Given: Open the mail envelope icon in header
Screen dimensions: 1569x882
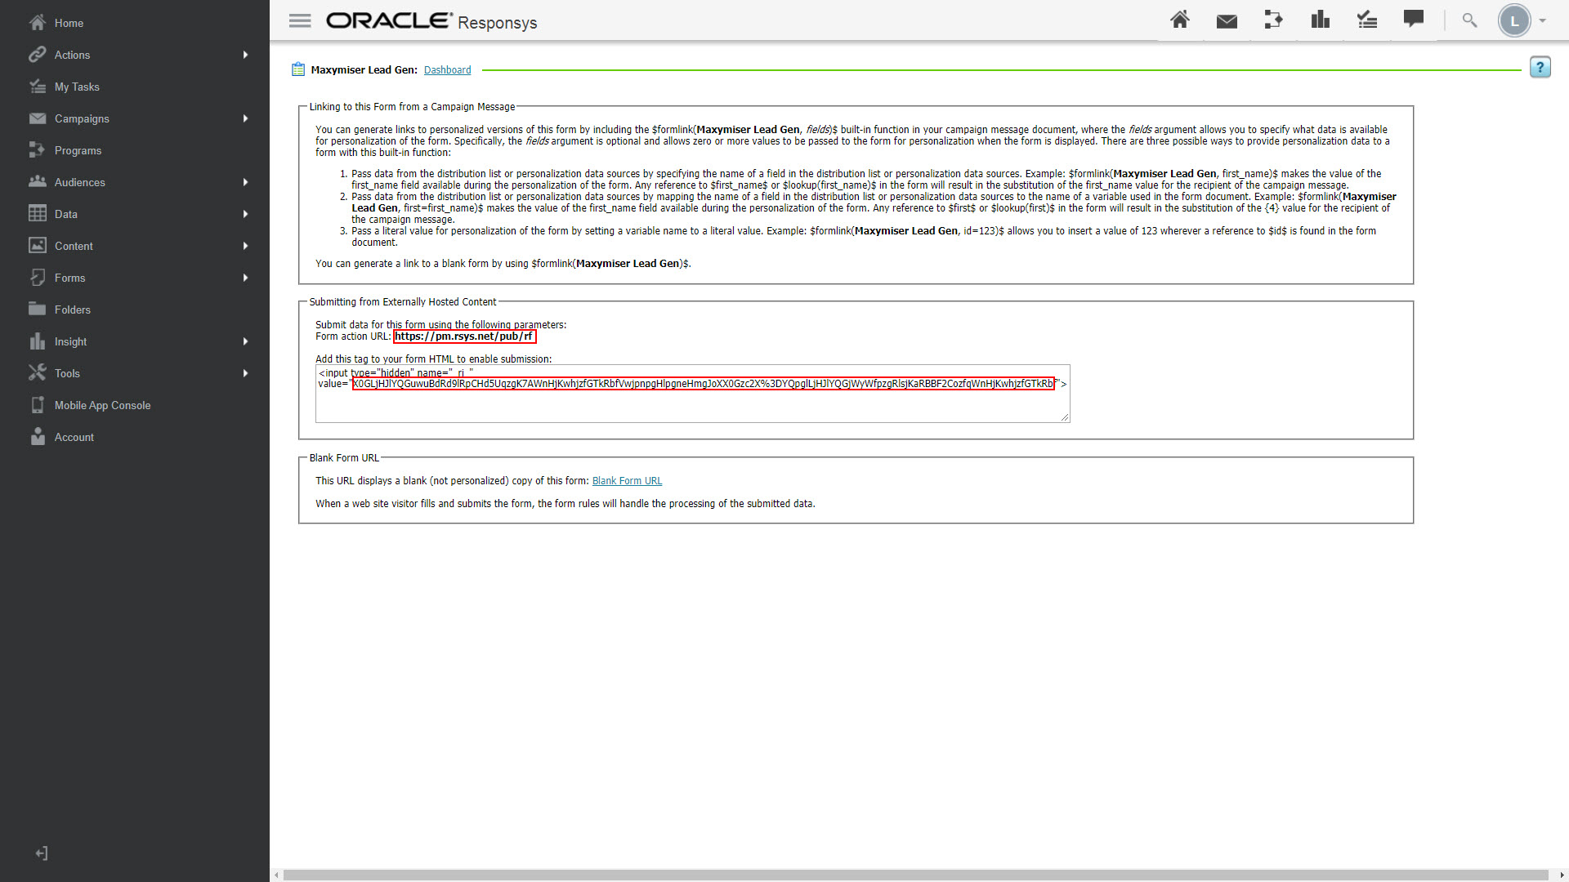Looking at the screenshot, I should [1227, 21].
